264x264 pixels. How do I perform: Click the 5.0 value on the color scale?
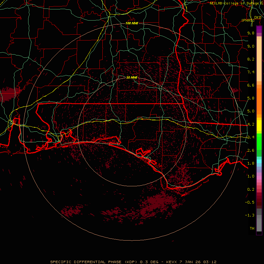coord(251,111)
